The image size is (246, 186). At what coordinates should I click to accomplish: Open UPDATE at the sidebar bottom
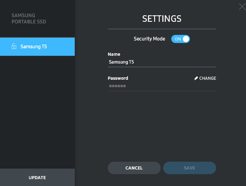(x=37, y=177)
